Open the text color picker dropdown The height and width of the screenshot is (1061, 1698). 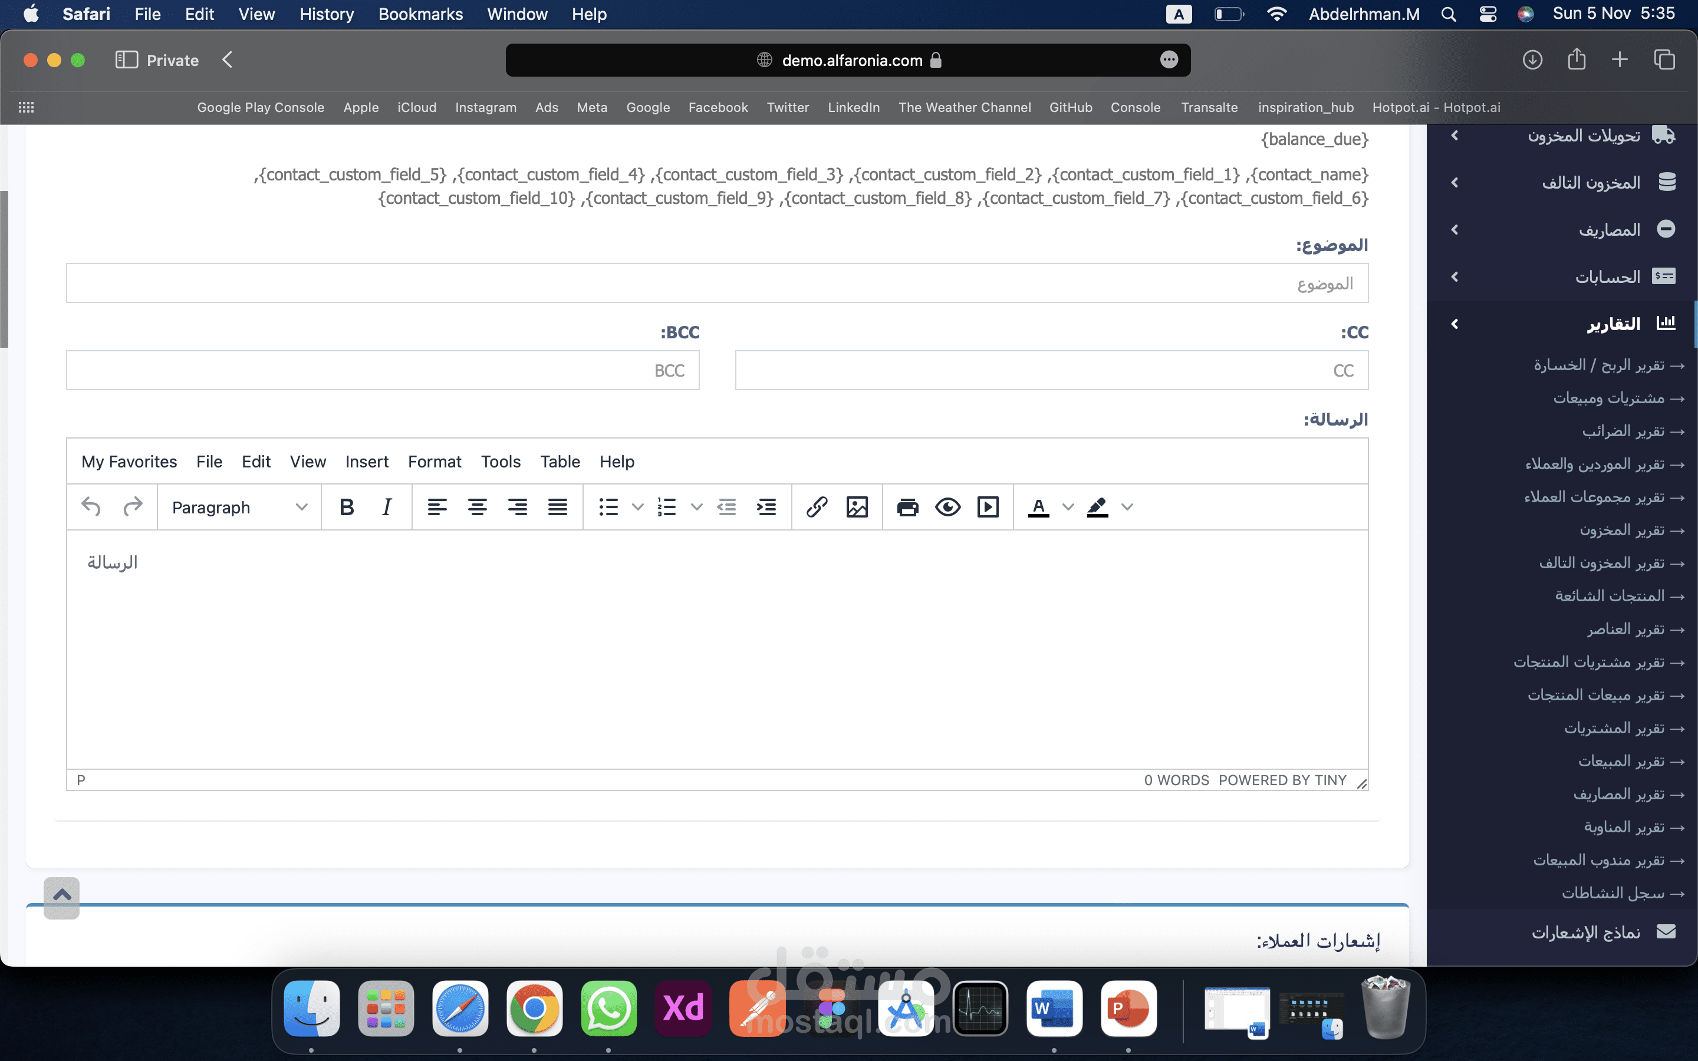click(1068, 507)
